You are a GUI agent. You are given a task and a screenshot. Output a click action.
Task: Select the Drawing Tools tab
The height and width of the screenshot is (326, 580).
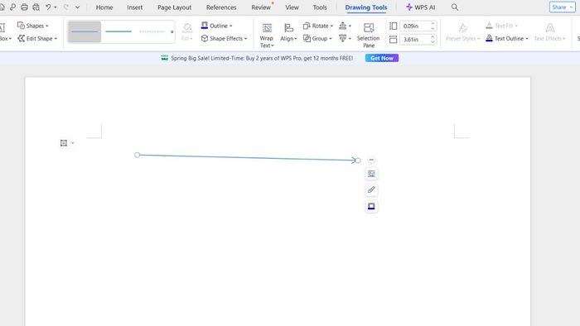[x=366, y=7]
